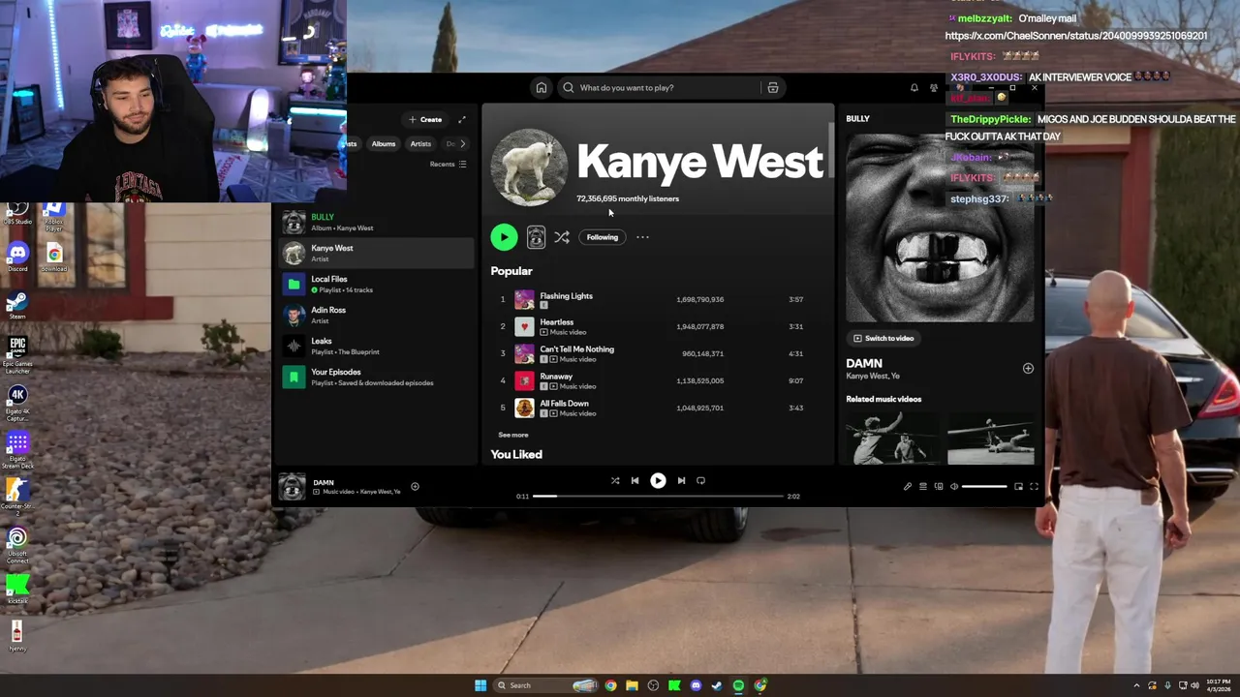The width and height of the screenshot is (1240, 697).
Task: Open the Browse icon in the search bar
Action: (772, 88)
